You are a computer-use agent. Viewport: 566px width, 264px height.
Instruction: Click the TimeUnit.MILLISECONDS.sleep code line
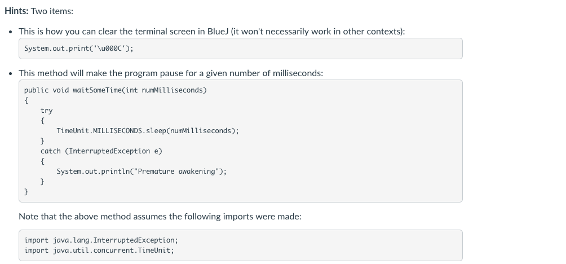click(148, 131)
